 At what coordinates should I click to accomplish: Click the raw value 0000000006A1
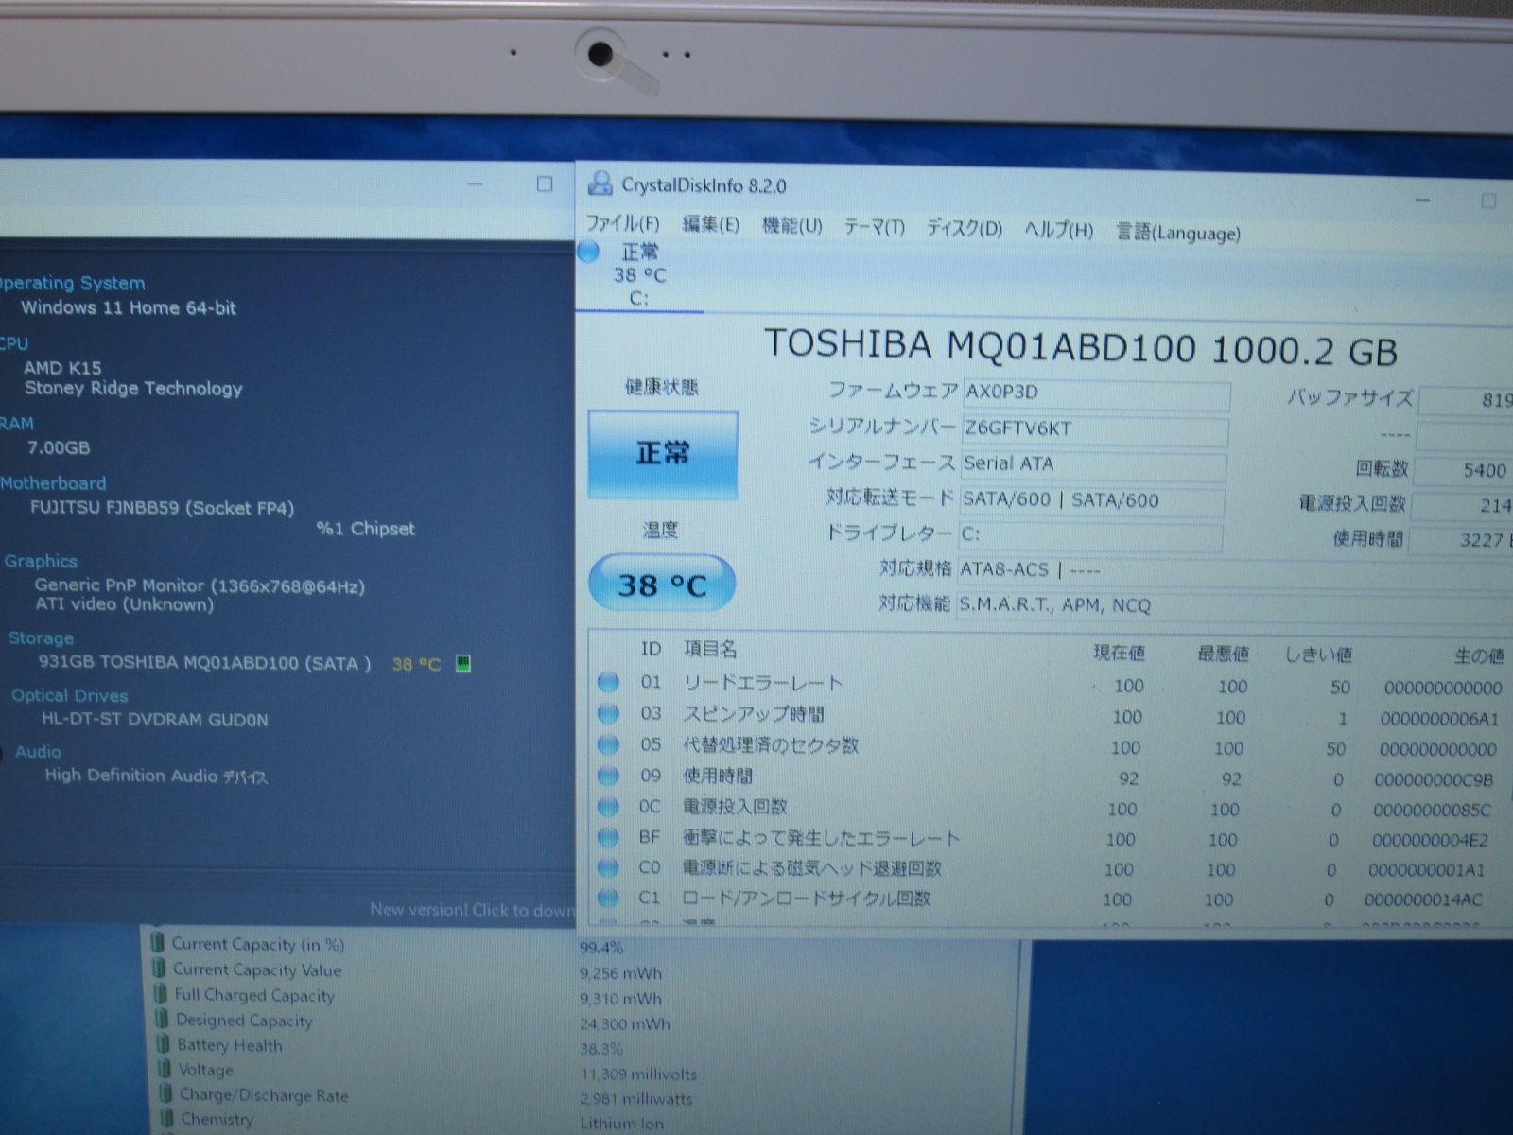(x=1439, y=719)
